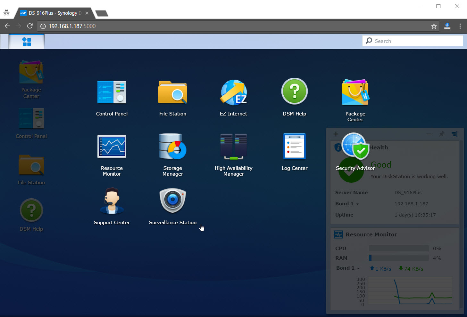View site information icon in address bar
Screen dimensions: 467x317
click(43, 26)
